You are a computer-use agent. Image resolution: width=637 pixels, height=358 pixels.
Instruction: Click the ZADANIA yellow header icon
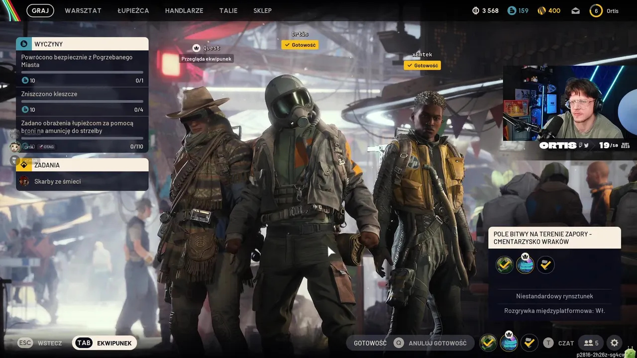click(24, 165)
